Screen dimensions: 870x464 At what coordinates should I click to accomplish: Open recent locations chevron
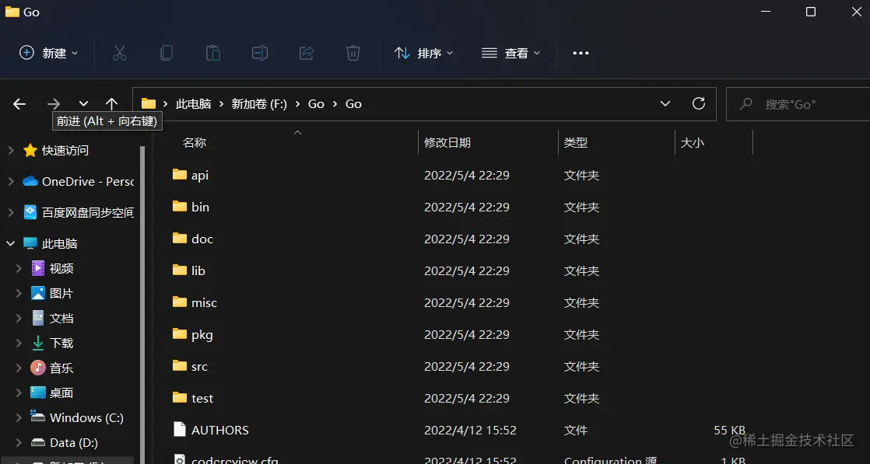pos(83,103)
